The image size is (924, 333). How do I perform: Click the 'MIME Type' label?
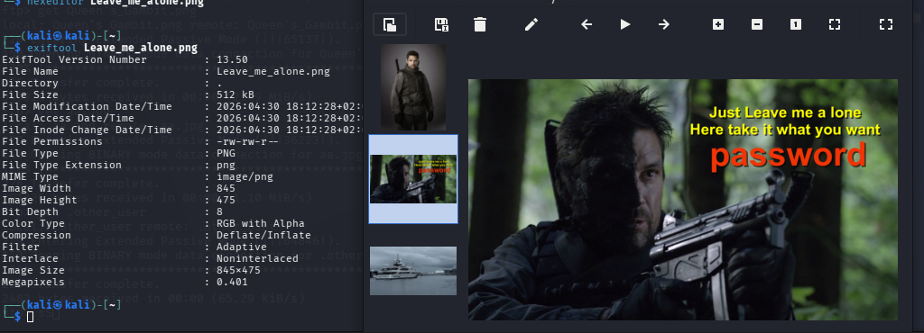click(x=30, y=176)
